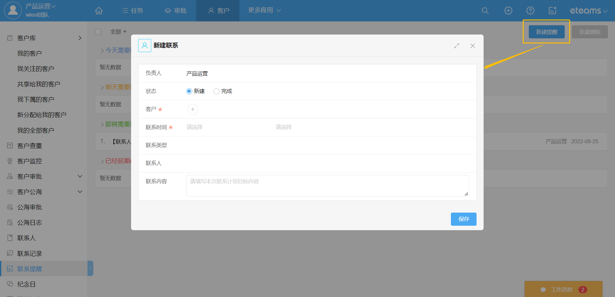Open the search magnifier icon
Image resolution: width=615 pixels, height=297 pixels.
[485, 11]
